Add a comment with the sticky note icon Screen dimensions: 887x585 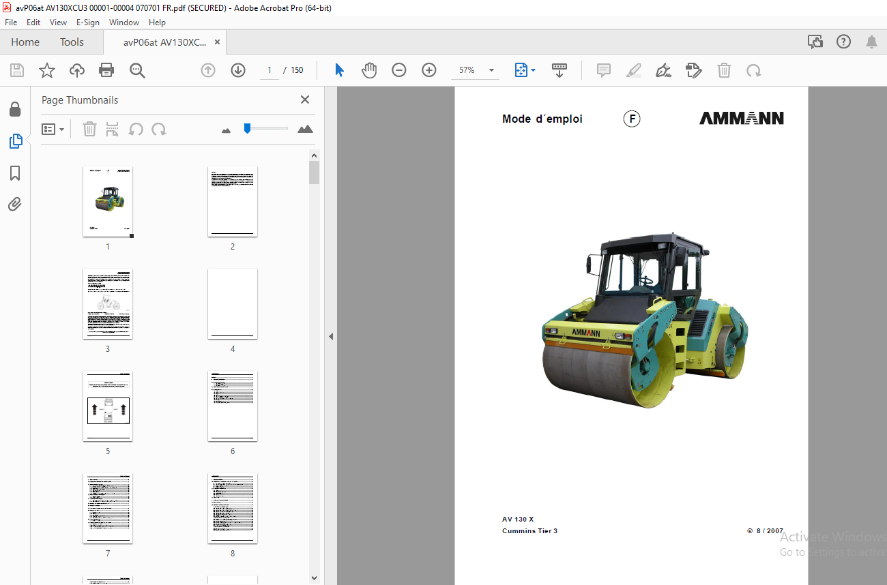tap(603, 70)
